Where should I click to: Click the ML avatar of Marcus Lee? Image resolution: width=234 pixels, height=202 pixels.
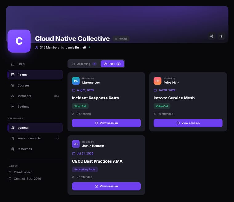click(x=76, y=81)
